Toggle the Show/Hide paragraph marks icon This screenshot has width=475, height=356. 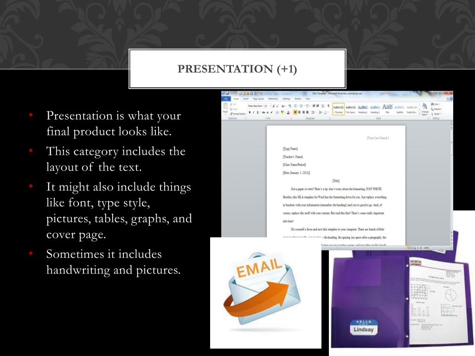[328, 106]
